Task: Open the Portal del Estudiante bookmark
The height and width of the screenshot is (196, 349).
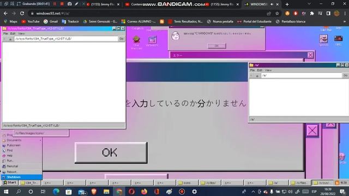Action: click(x=255, y=22)
